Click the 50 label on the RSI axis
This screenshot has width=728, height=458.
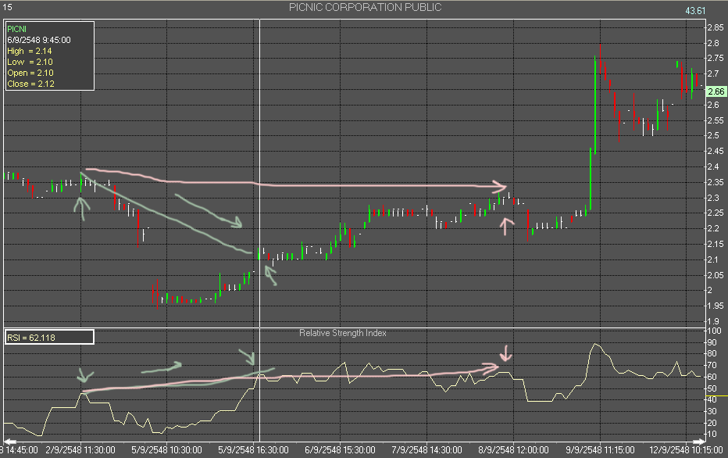pos(712,388)
